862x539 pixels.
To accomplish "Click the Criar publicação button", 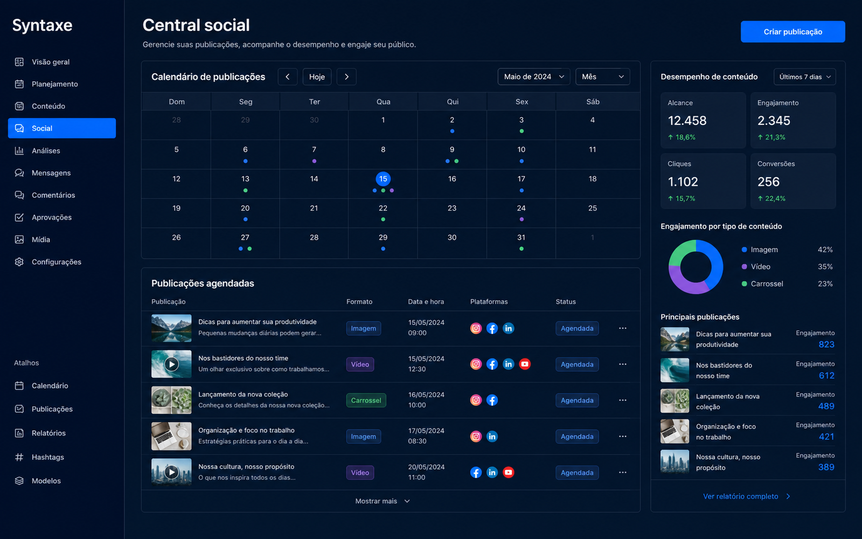I will [793, 32].
